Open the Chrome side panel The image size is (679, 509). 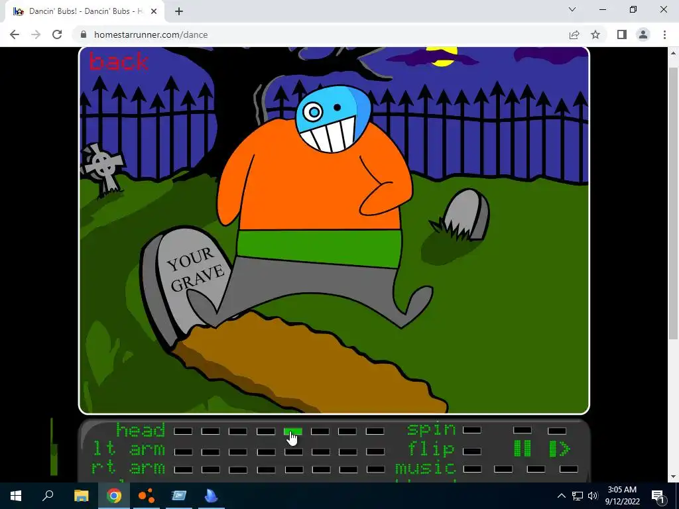[622, 34]
